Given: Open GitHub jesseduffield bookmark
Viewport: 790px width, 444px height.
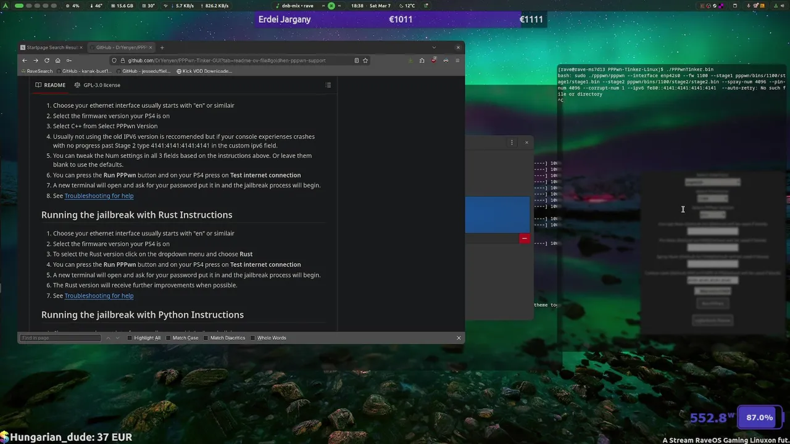Looking at the screenshot, I should click(143, 71).
